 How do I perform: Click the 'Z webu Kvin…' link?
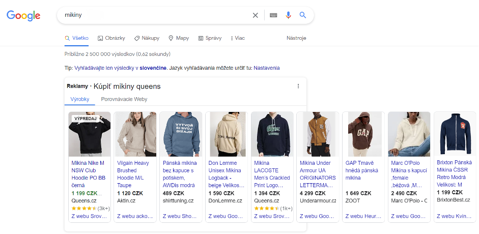coord(454,216)
